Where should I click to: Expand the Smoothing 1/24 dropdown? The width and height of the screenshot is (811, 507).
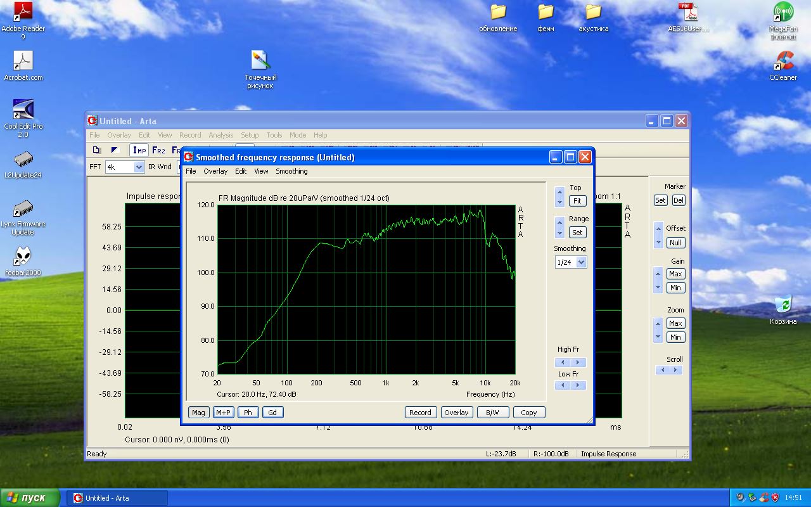pyautogui.click(x=570, y=262)
